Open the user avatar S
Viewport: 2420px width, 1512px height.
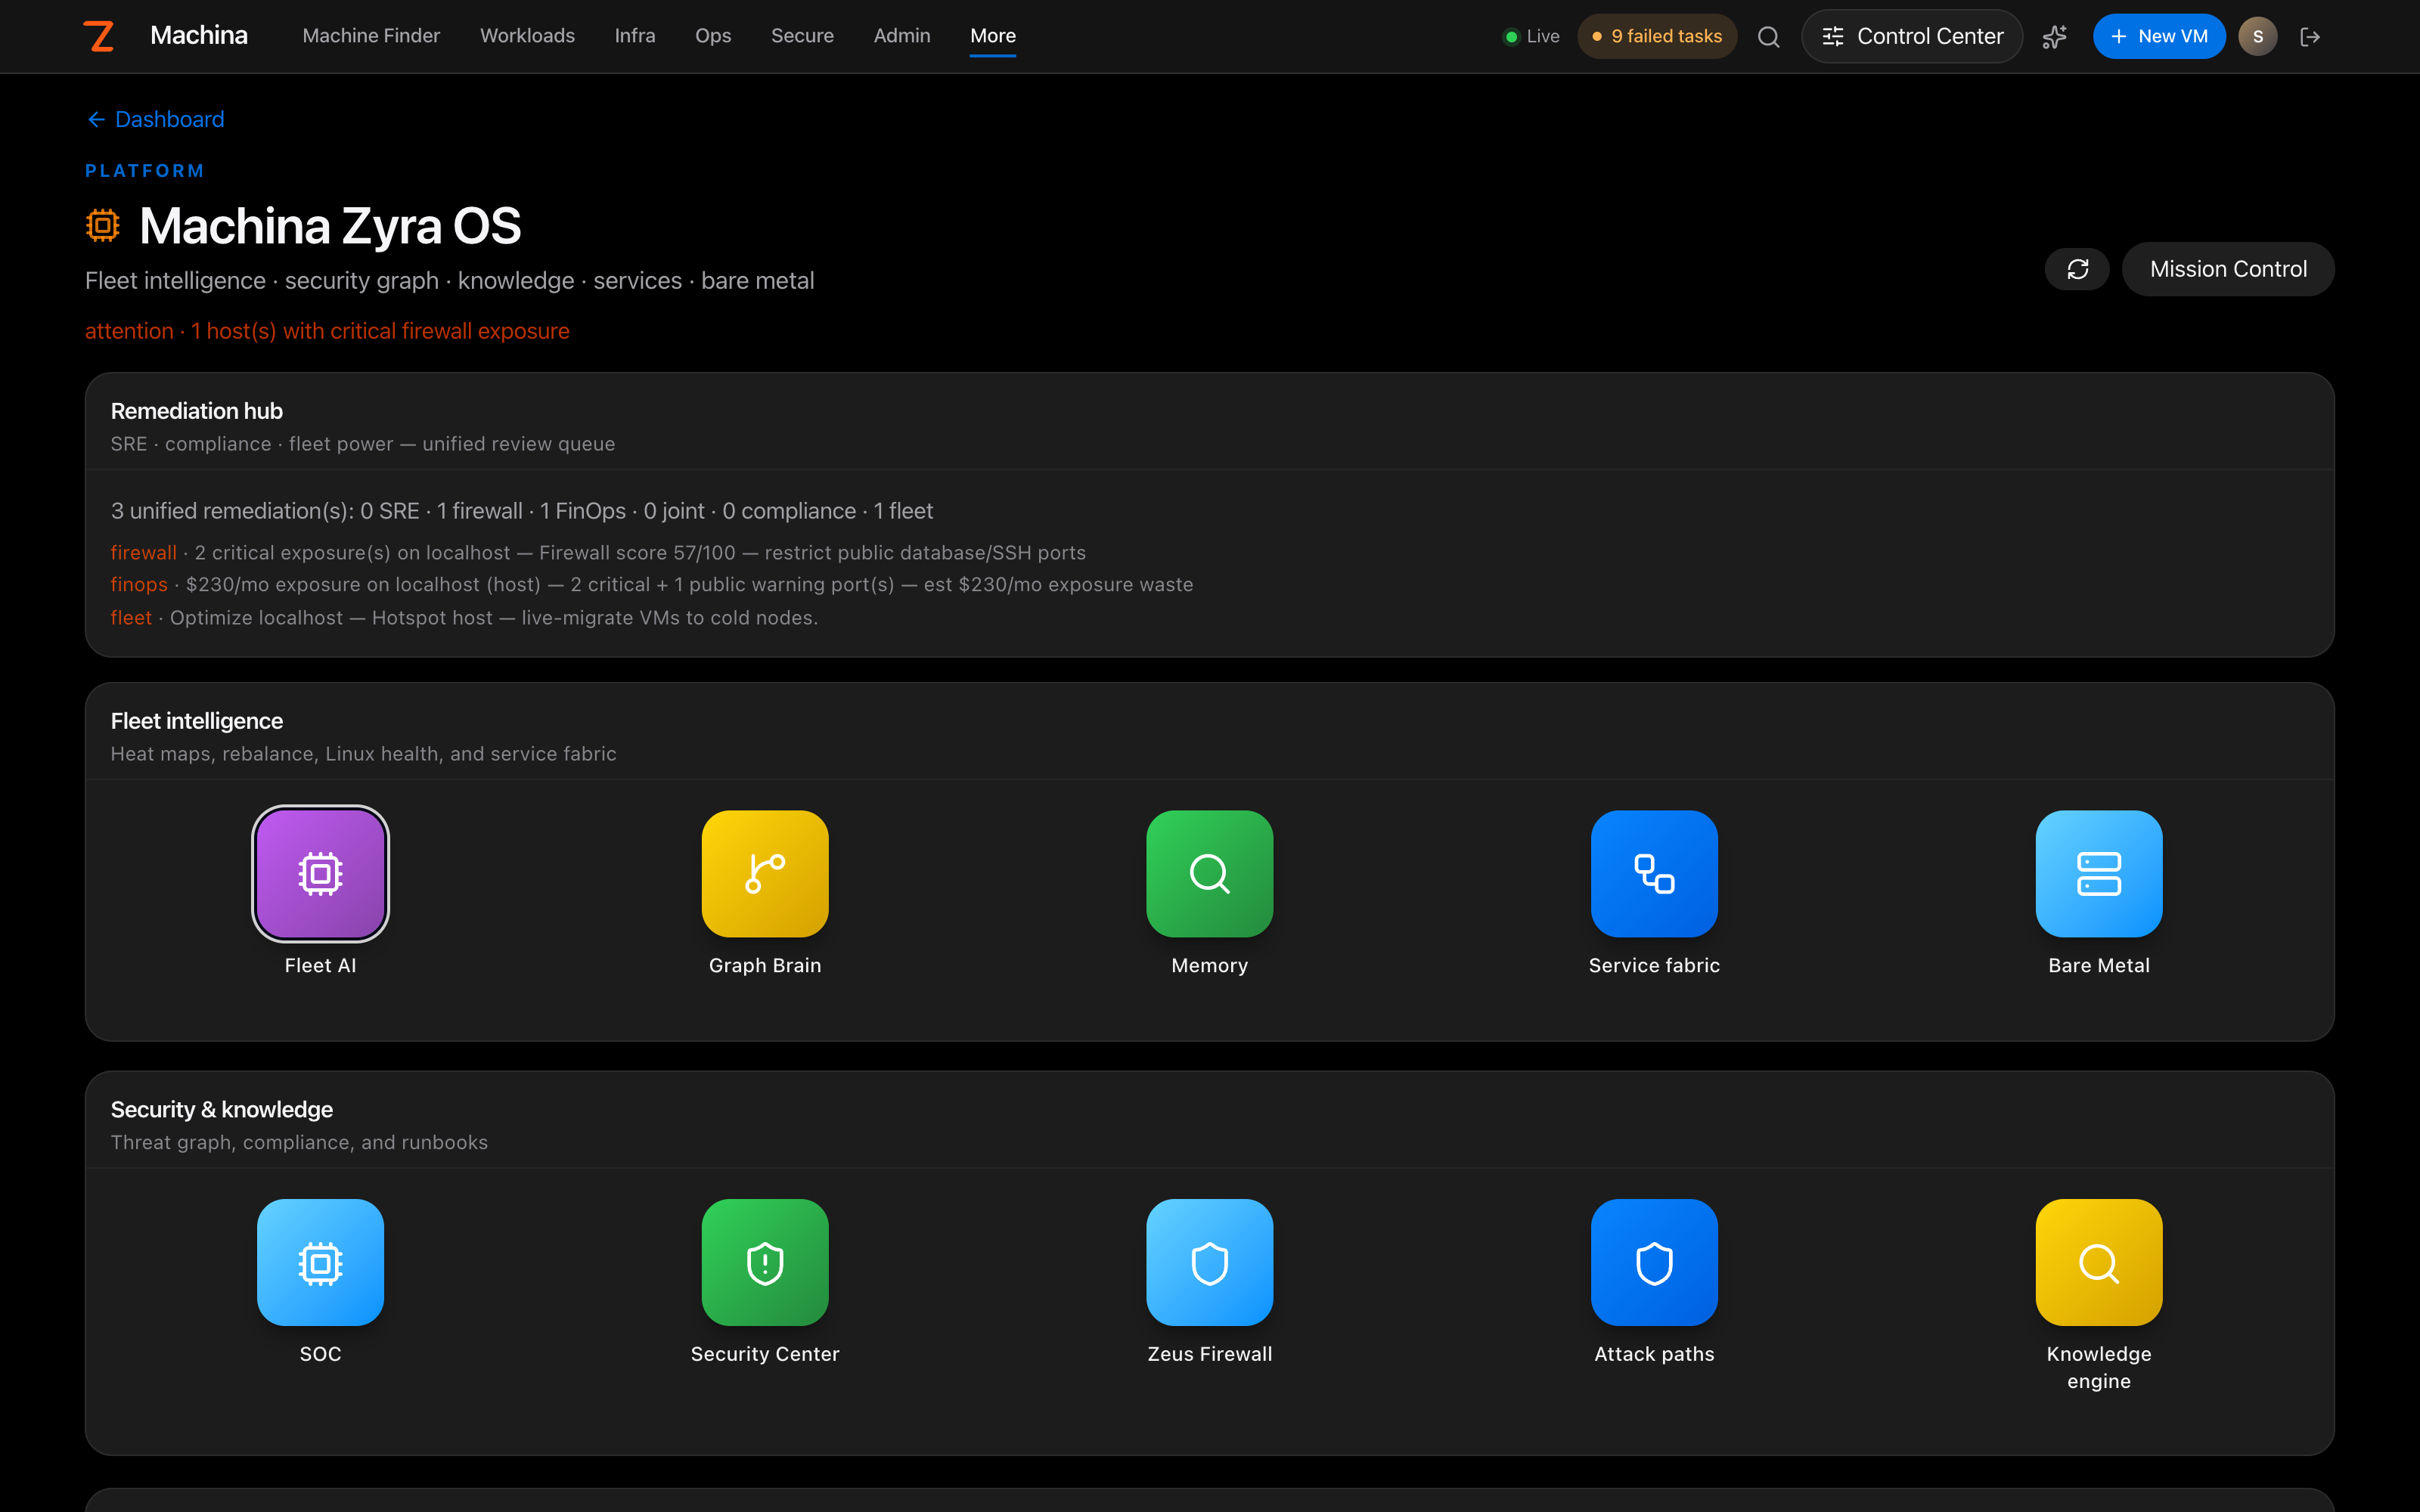(2257, 37)
